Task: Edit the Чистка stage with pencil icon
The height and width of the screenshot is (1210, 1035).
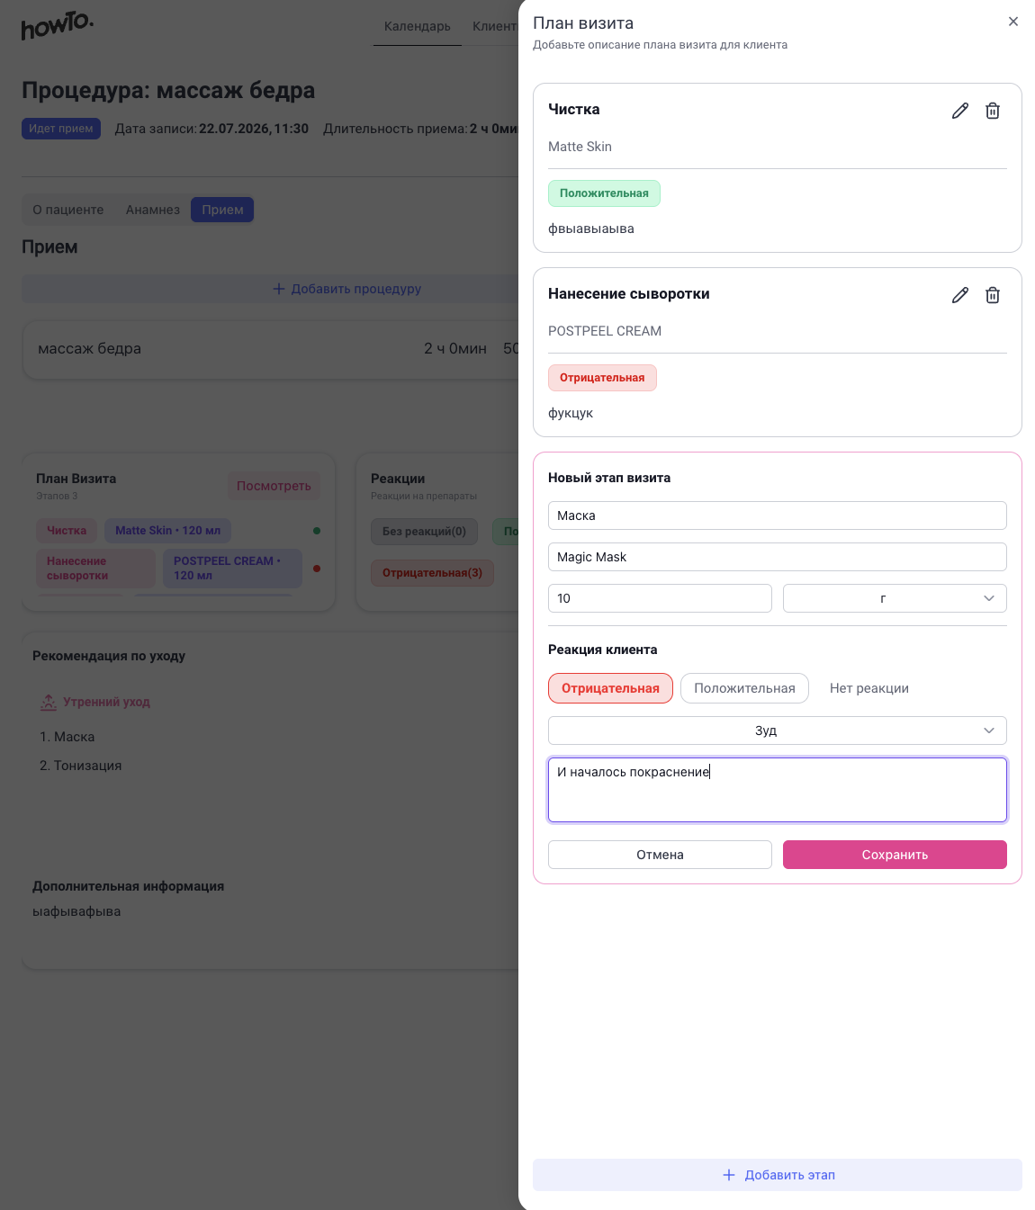Action: (960, 111)
